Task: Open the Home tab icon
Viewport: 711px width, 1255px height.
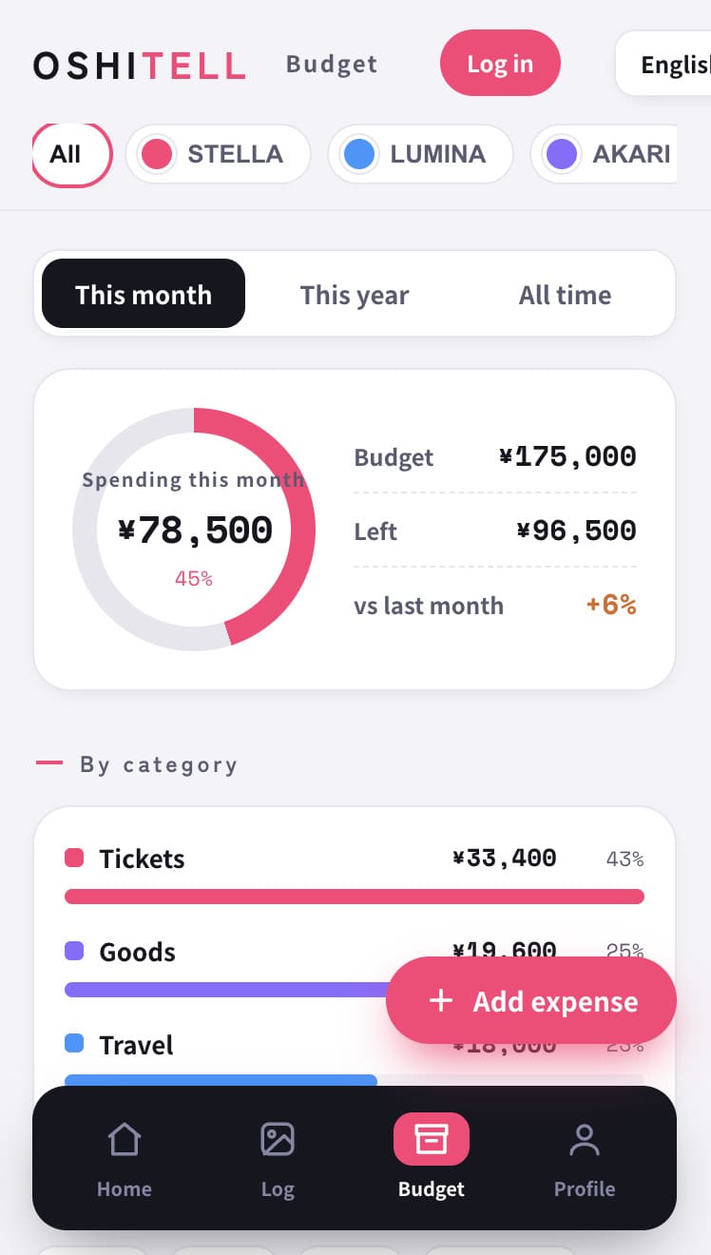Action: coord(125,1138)
